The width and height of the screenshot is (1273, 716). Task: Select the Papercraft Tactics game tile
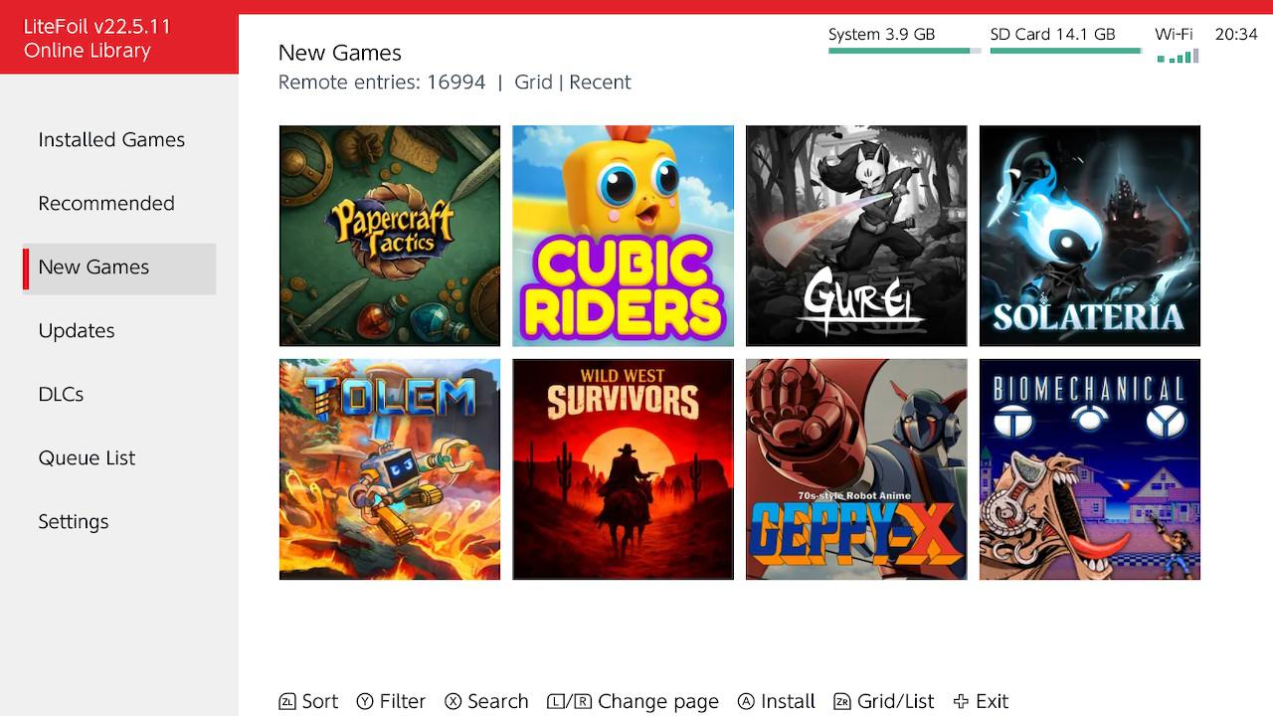(x=390, y=236)
